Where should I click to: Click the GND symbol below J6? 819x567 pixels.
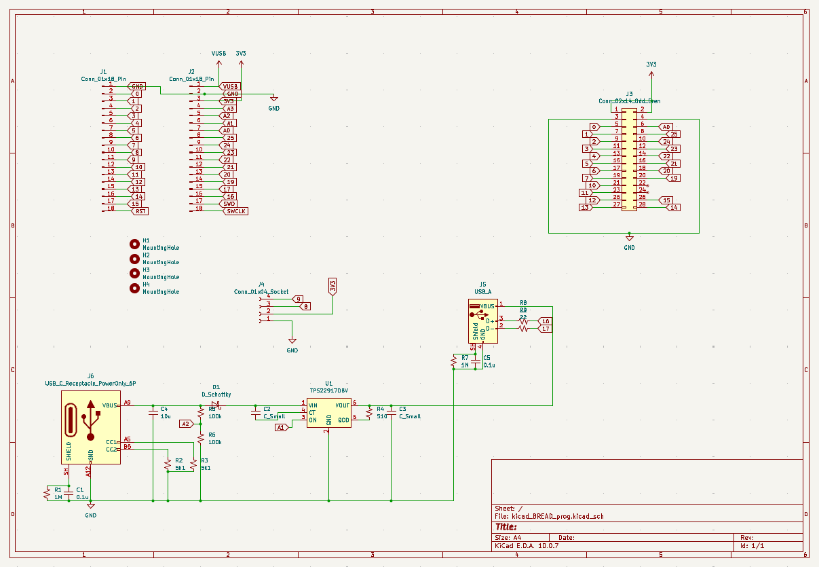point(91,506)
